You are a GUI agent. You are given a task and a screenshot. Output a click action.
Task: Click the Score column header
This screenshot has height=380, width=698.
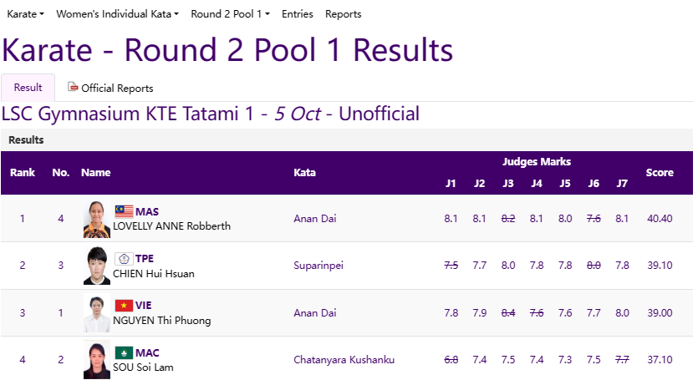(660, 173)
